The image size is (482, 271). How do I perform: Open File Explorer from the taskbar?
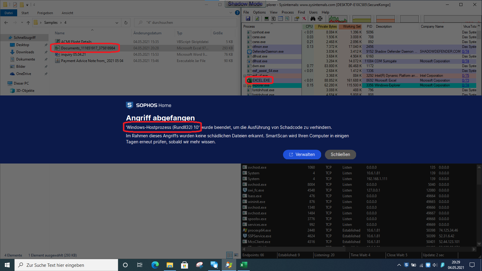(x=170, y=265)
